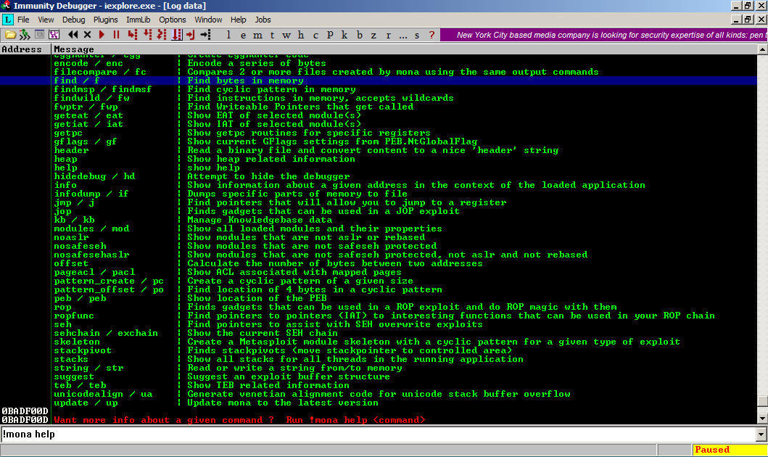The height and width of the screenshot is (457, 768).
Task: Click the log vertical scrollbar thumb
Action: (762, 401)
